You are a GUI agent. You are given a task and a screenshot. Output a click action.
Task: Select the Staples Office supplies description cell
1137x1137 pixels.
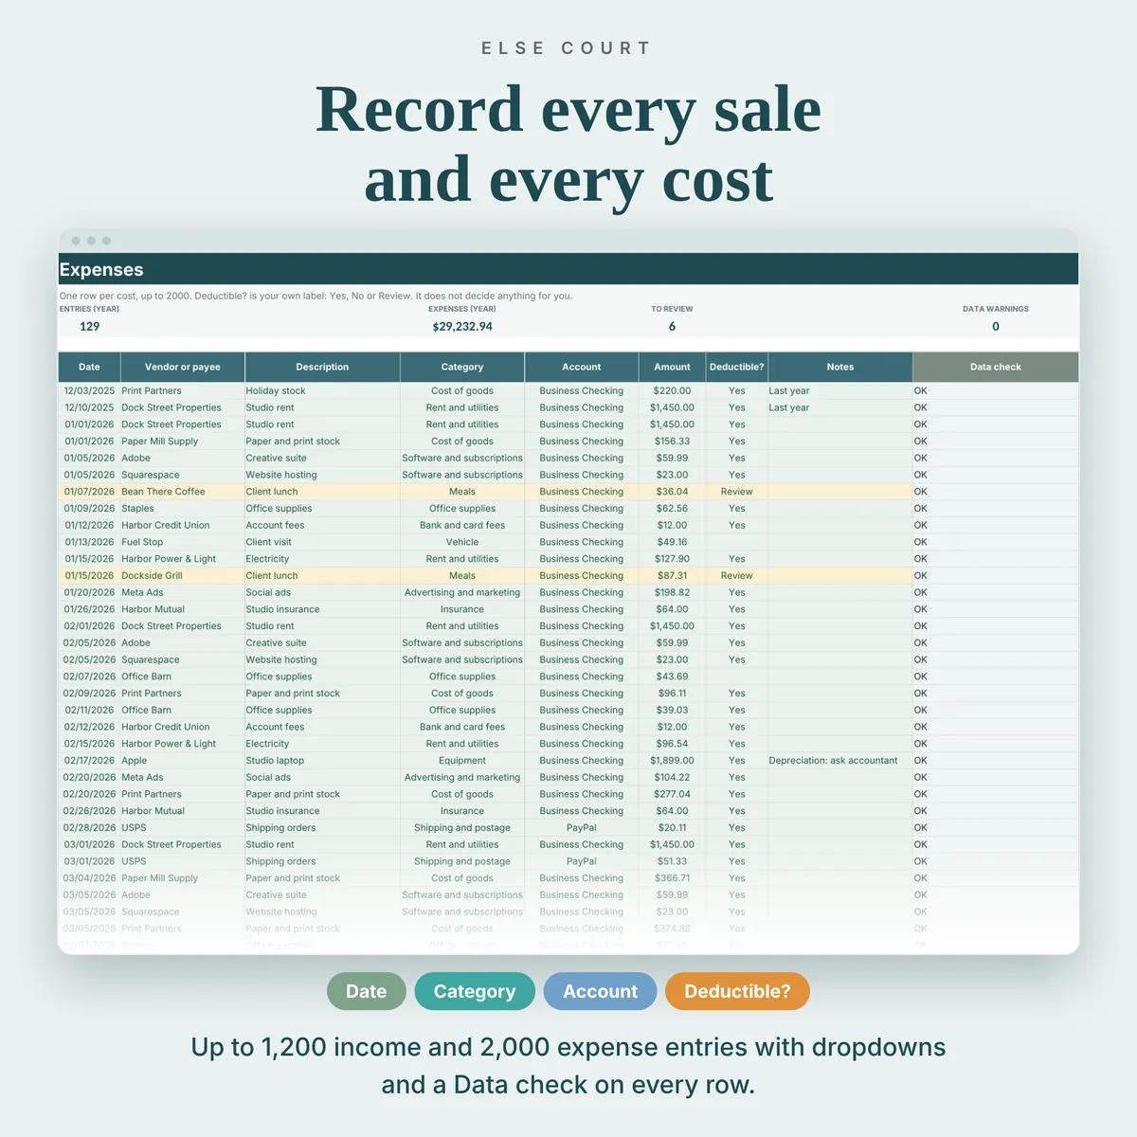click(x=322, y=508)
